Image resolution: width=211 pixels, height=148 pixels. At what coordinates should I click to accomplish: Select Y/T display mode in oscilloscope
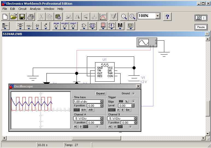(77, 110)
